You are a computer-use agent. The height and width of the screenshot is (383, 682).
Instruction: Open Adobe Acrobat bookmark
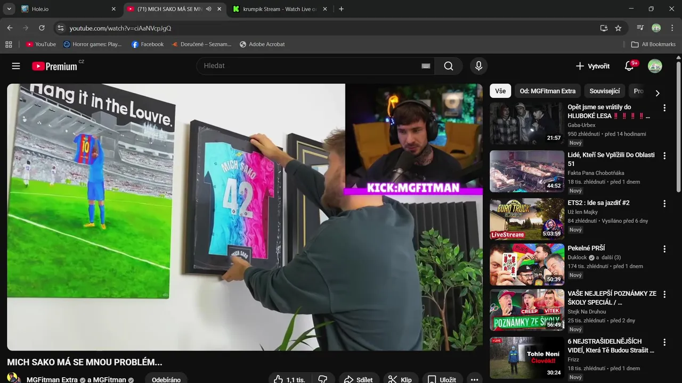click(x=262, y=44)
